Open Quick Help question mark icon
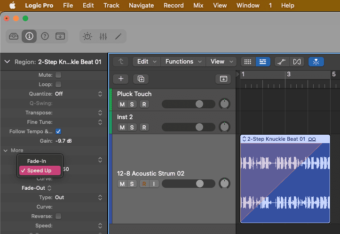The image size is (340, 234). pyautogui.click(x=45, y=36)
